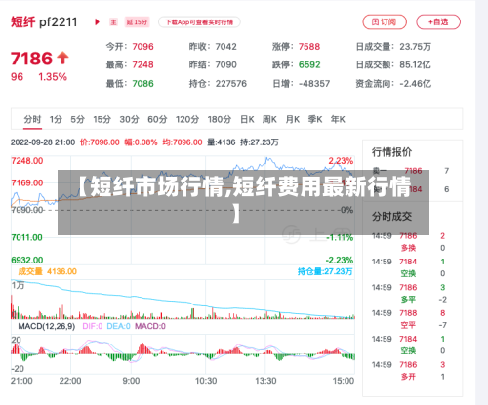Viewport: 488px width, 405px height.
Task: Switch to the 30分 chart tab
Action: tap(129, 119)
